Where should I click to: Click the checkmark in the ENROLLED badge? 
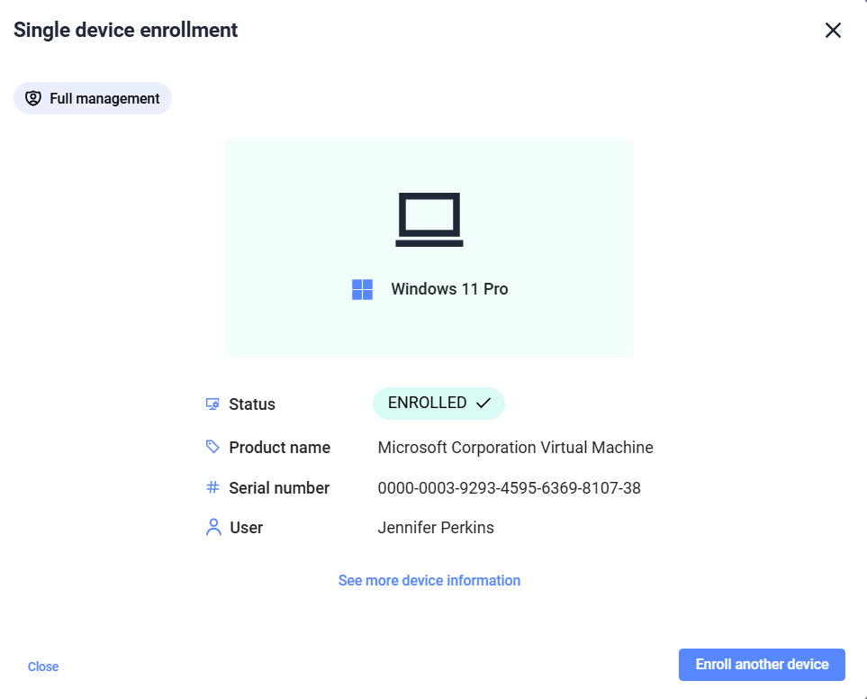[x=483, y=404]
